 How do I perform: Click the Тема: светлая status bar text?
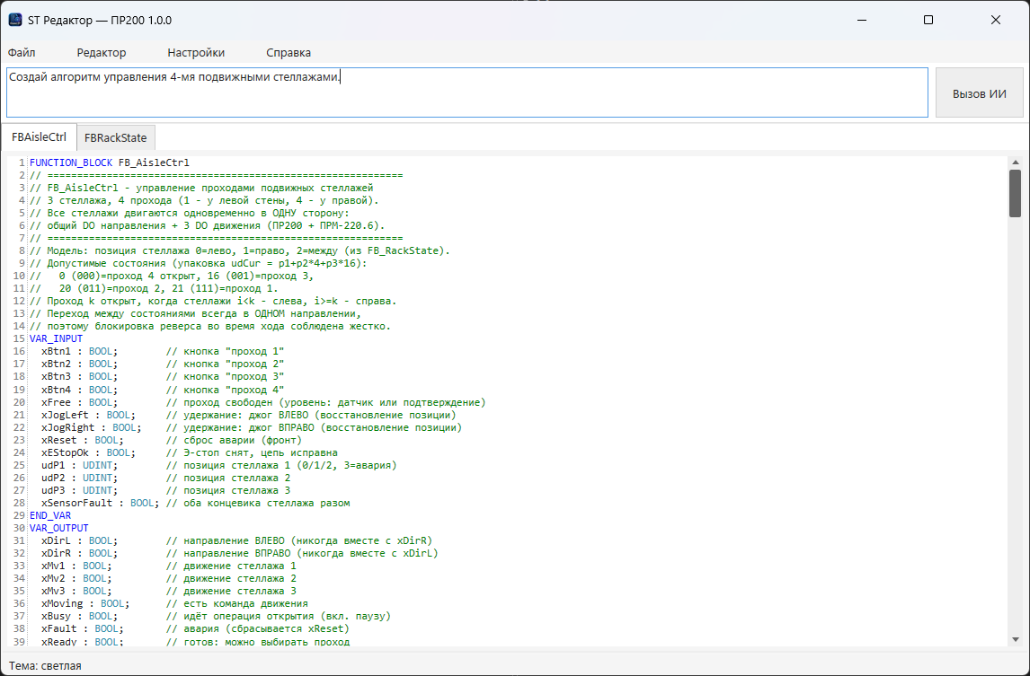pyautogui.click(x=45, y=665)
